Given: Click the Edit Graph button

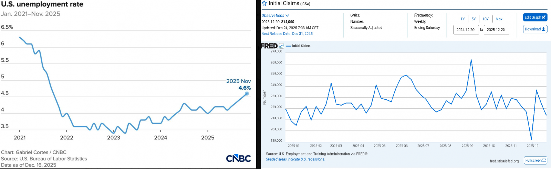Looking at the screenshot, I should (x=535, y=17).
